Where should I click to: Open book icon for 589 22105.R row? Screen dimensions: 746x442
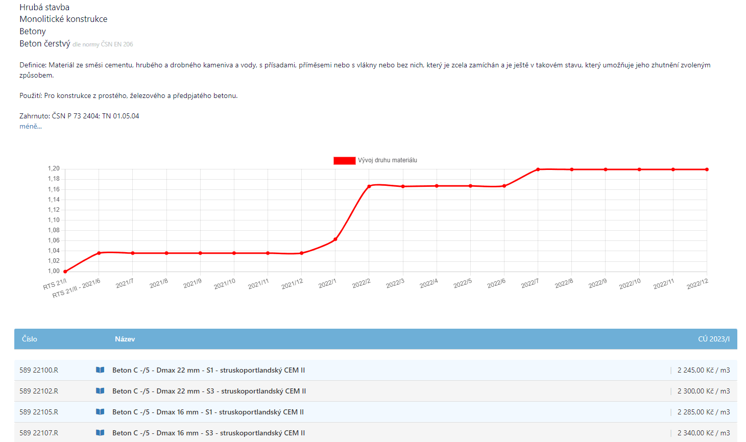point(100,412)
